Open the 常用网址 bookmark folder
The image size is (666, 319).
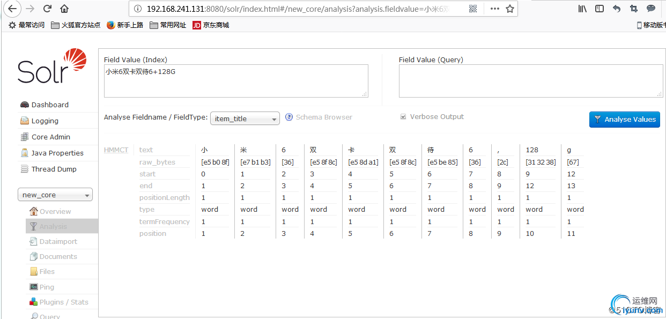click(168, 25)
